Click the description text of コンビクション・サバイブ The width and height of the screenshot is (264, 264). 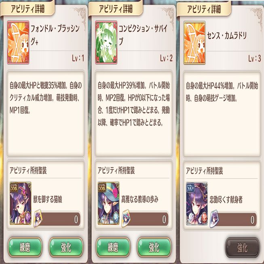[x=134, y=104]
